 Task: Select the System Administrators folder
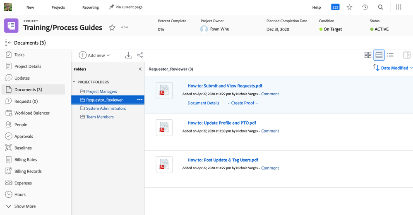106,109
